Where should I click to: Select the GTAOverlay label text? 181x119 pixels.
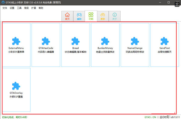pyautogui.click(x=16, y=93)
